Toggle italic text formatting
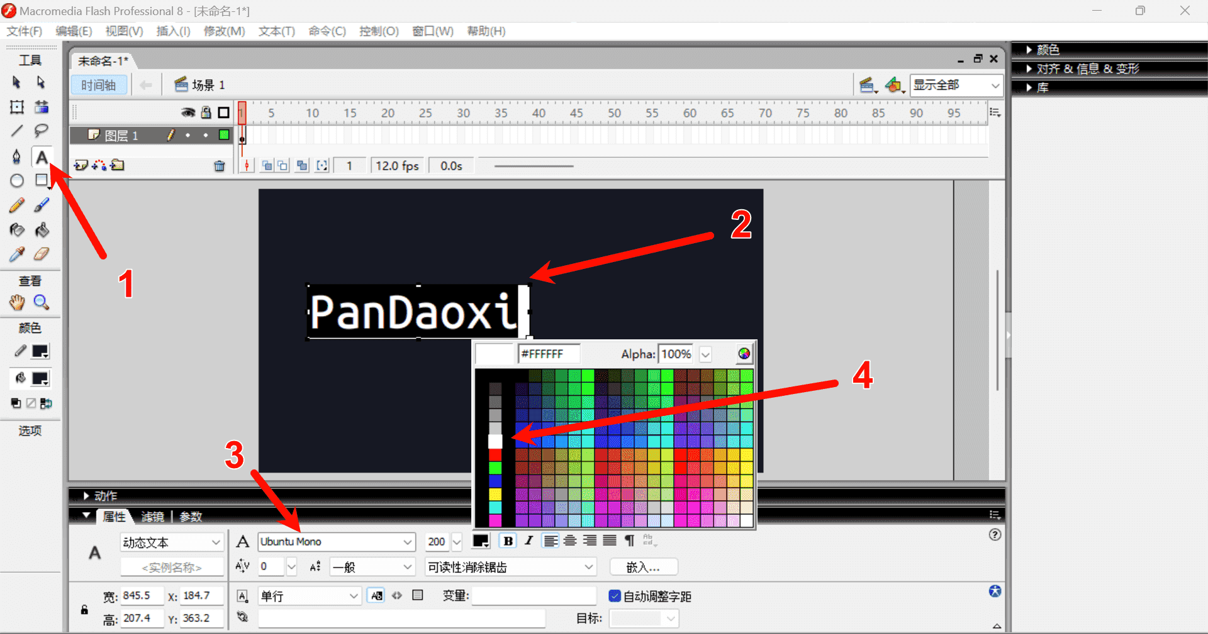This screenshot has width=1208, height=634. pyautogui.click(x=528, y=541)
